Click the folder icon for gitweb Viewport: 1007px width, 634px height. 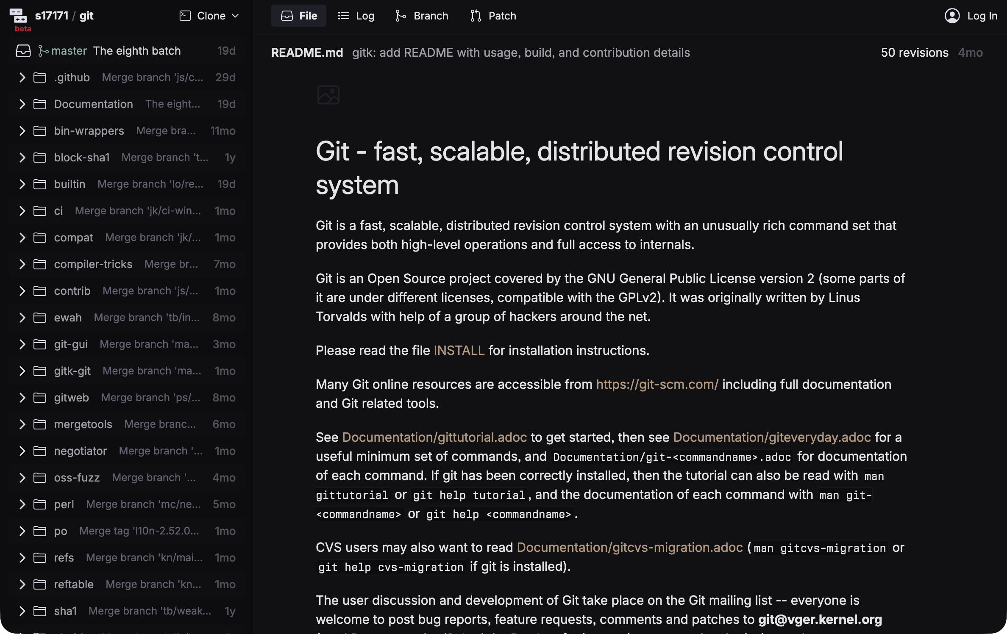point(40,398)
